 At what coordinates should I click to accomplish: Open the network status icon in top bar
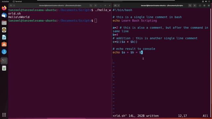coord(203,1)
